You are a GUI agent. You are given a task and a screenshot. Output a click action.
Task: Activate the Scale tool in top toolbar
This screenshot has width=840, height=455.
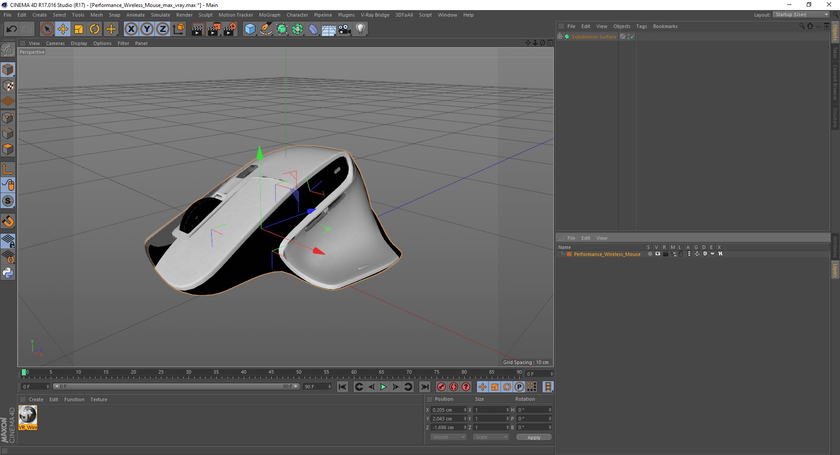79,29
